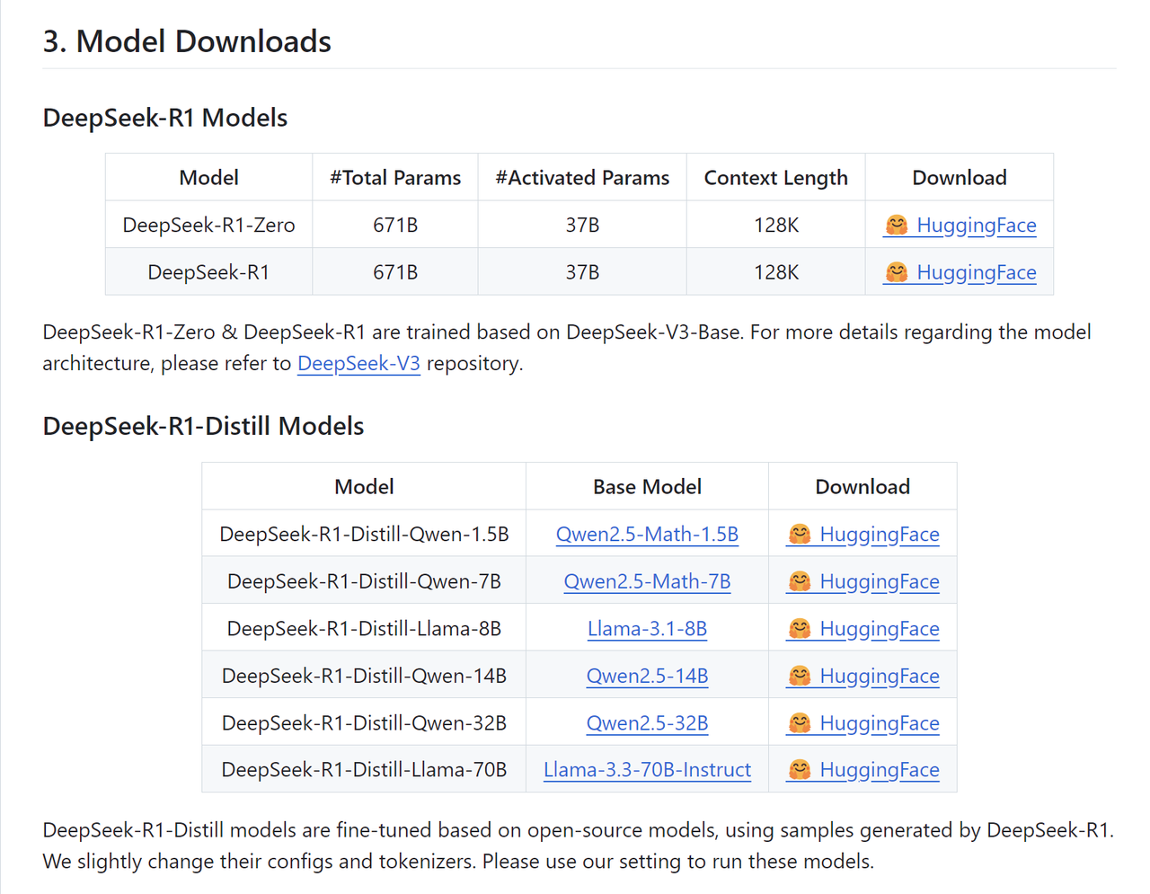The image size is (1150, 894).
Task: Open the Qwen2.5-14B base model link
Action: coord(647,676)
